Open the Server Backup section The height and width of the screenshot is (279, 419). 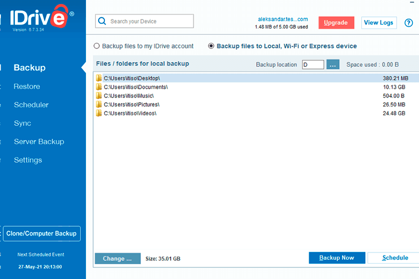pyautogui.click(x=39, y=142)
